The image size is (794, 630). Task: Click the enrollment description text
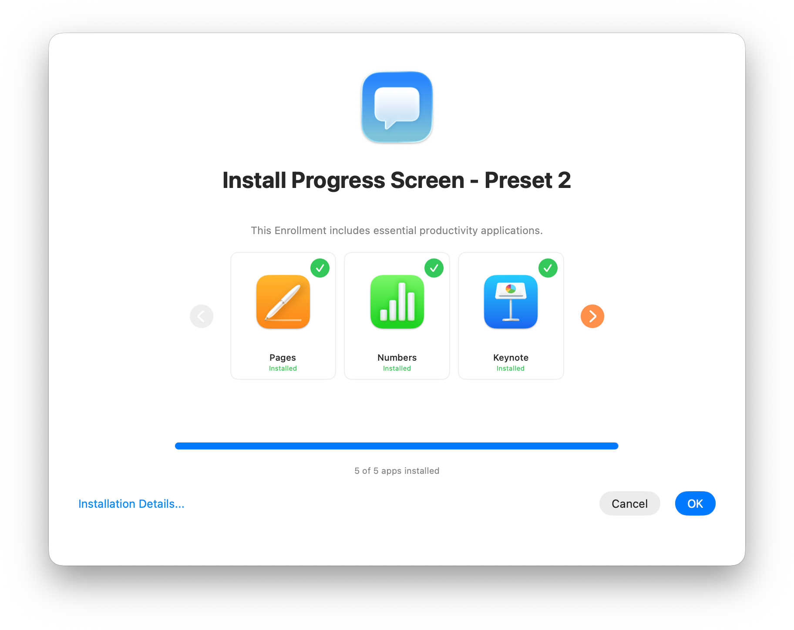tap(397, 231)
